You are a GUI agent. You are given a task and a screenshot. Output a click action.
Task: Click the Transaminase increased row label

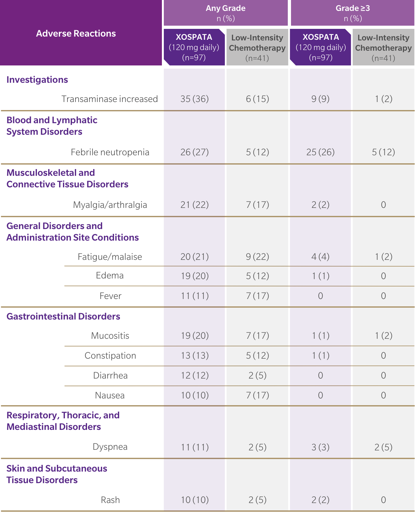(110, 99)
